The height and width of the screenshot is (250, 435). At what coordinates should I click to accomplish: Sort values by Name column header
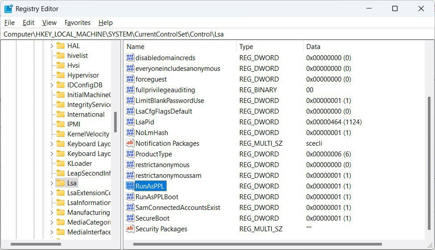pyautogui.click(x=180, y=47)
